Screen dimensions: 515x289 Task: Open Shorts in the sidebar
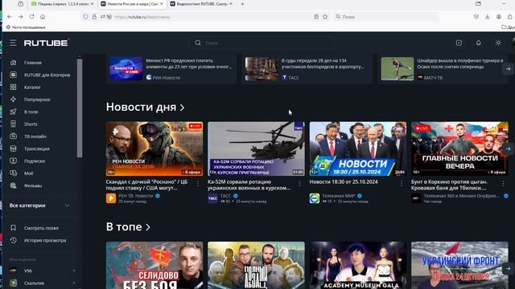(23, 124)
